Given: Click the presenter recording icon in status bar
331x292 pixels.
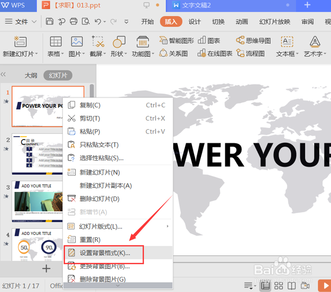Looking at the screenshot, I should pos(305,286).
